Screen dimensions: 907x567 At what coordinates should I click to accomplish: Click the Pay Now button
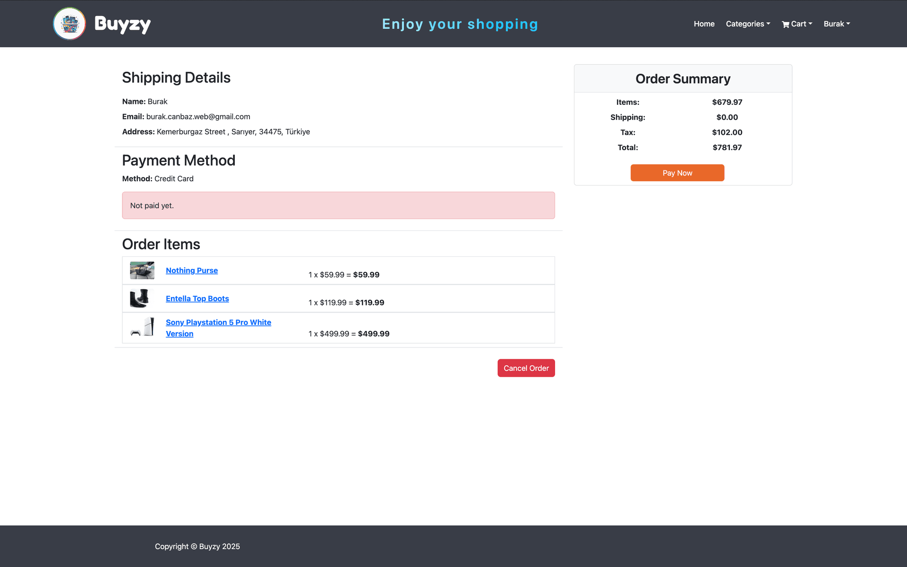pos(677,173)
